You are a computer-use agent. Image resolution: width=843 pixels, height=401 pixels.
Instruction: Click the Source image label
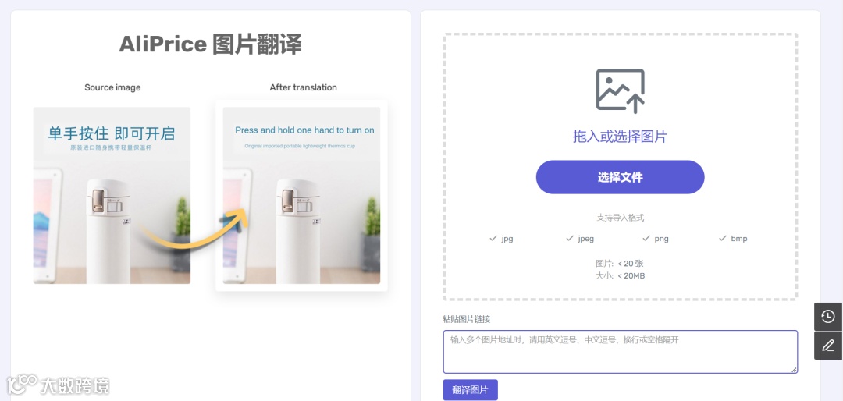112,87
